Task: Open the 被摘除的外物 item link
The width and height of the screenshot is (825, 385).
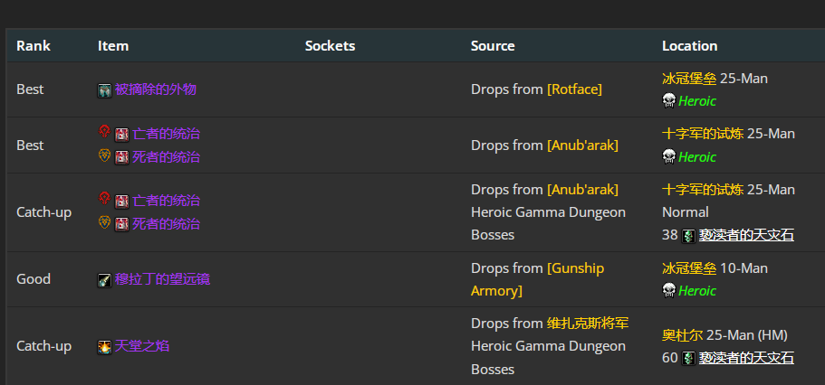Action: pyautogui.click(x=156, y=89)
